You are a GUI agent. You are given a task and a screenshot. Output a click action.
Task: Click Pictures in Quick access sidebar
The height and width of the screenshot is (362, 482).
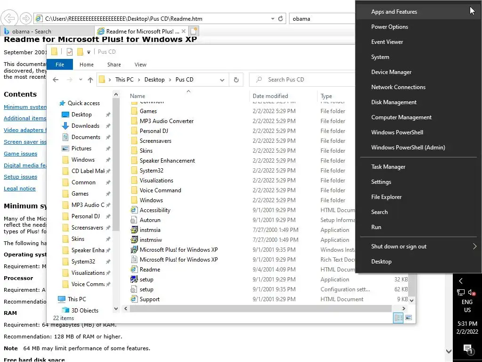click(81, 148)
